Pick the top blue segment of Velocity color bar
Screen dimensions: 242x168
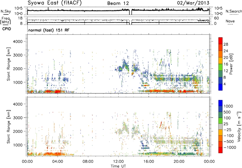point(221,103)
